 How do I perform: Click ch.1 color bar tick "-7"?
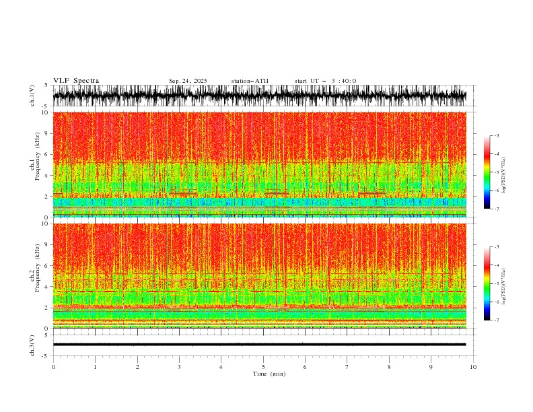pyautogui.click(x=497, y=209)
